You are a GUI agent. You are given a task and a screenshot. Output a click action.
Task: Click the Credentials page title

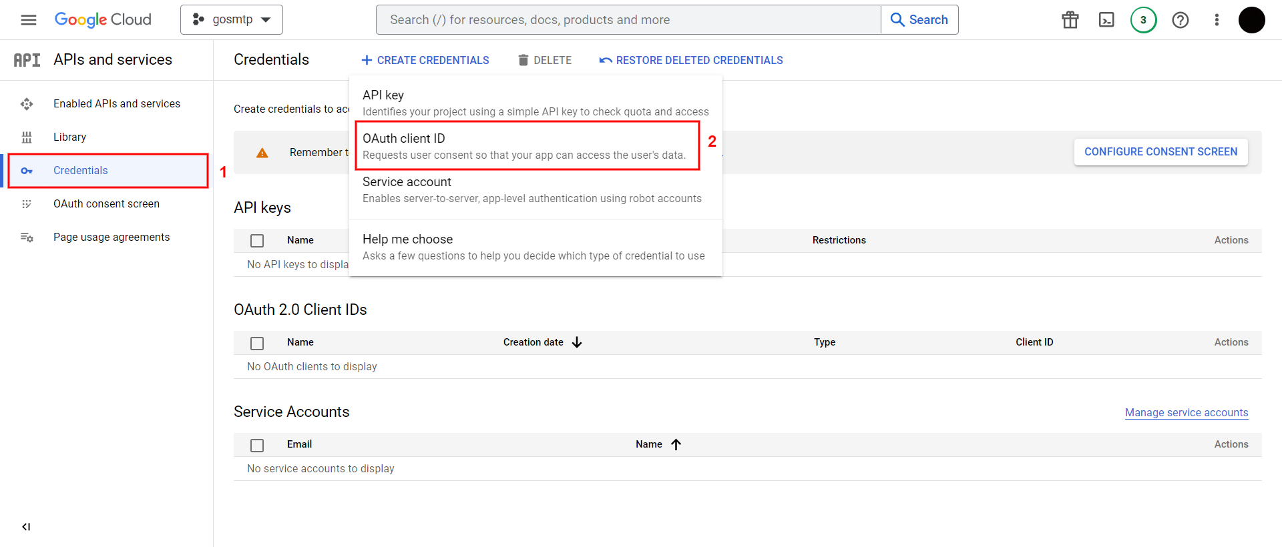(271, 59)
